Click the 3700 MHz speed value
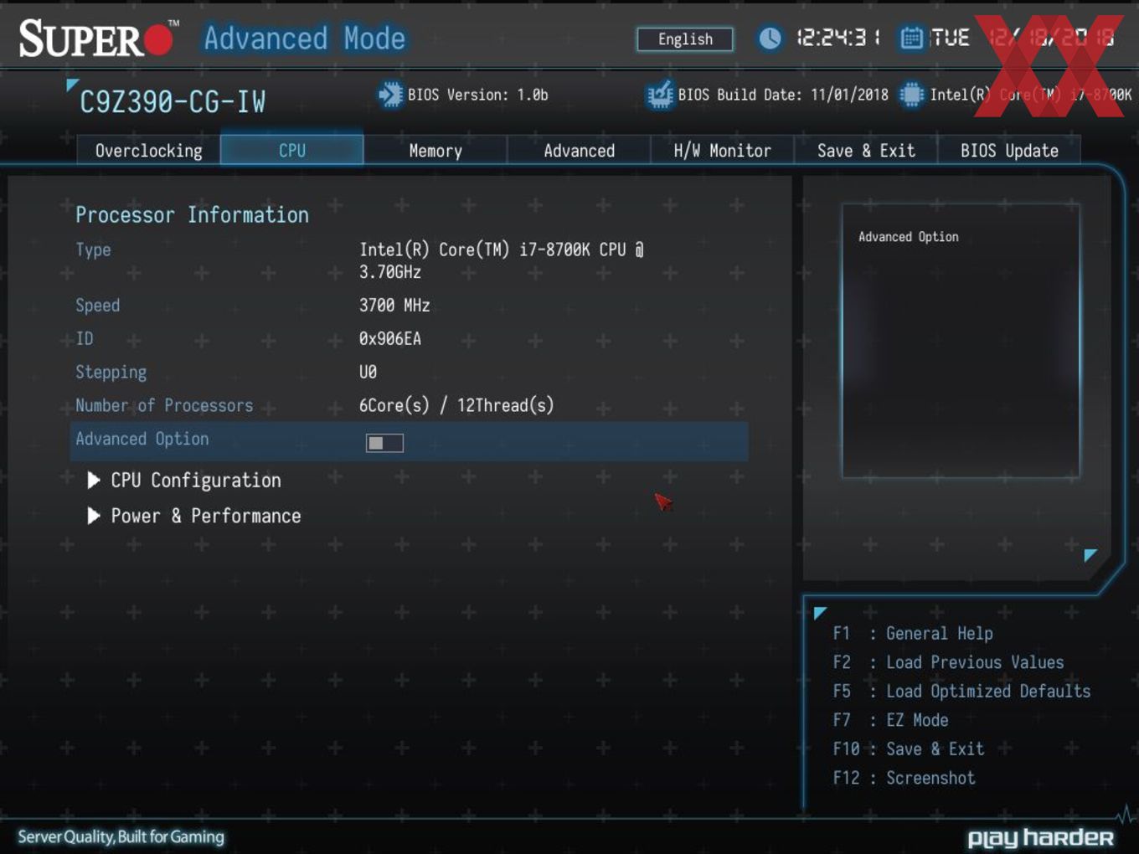This screenshot has width=1139, height=854. pos(394,306)
